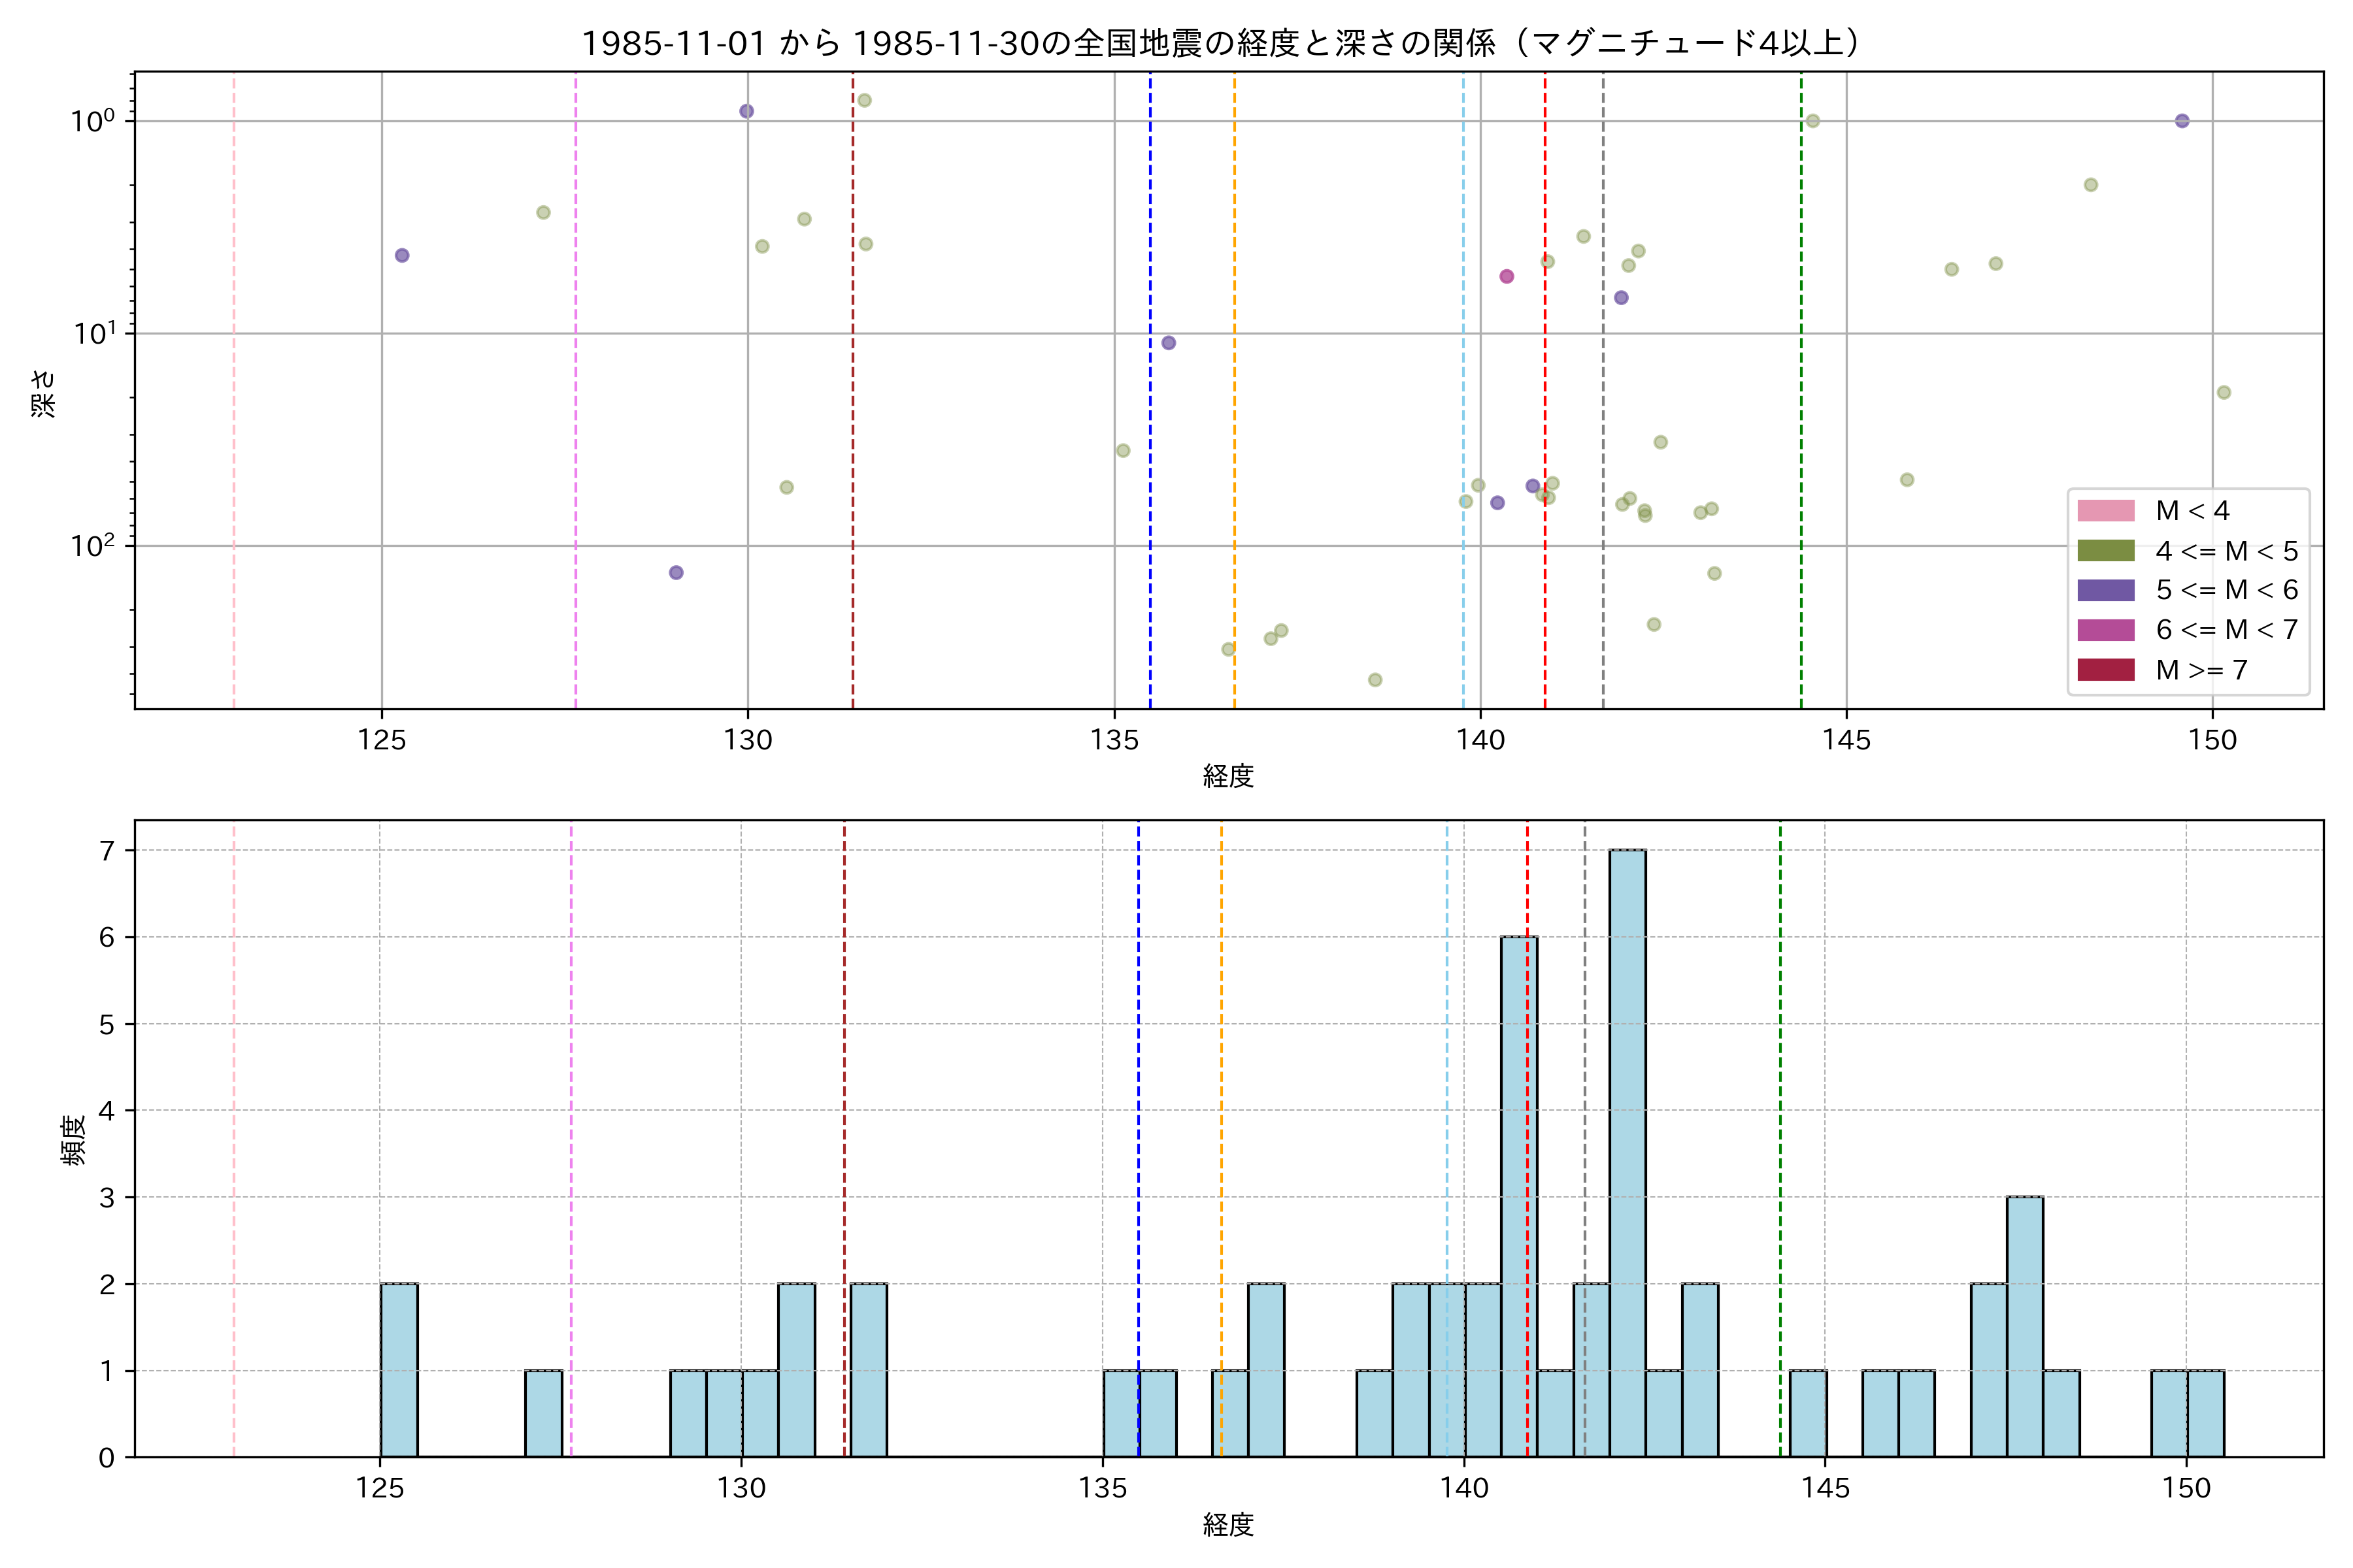Click the pink M < 4 legend swatch
Screen dimensions: 2353x1568
[2105, 511]
